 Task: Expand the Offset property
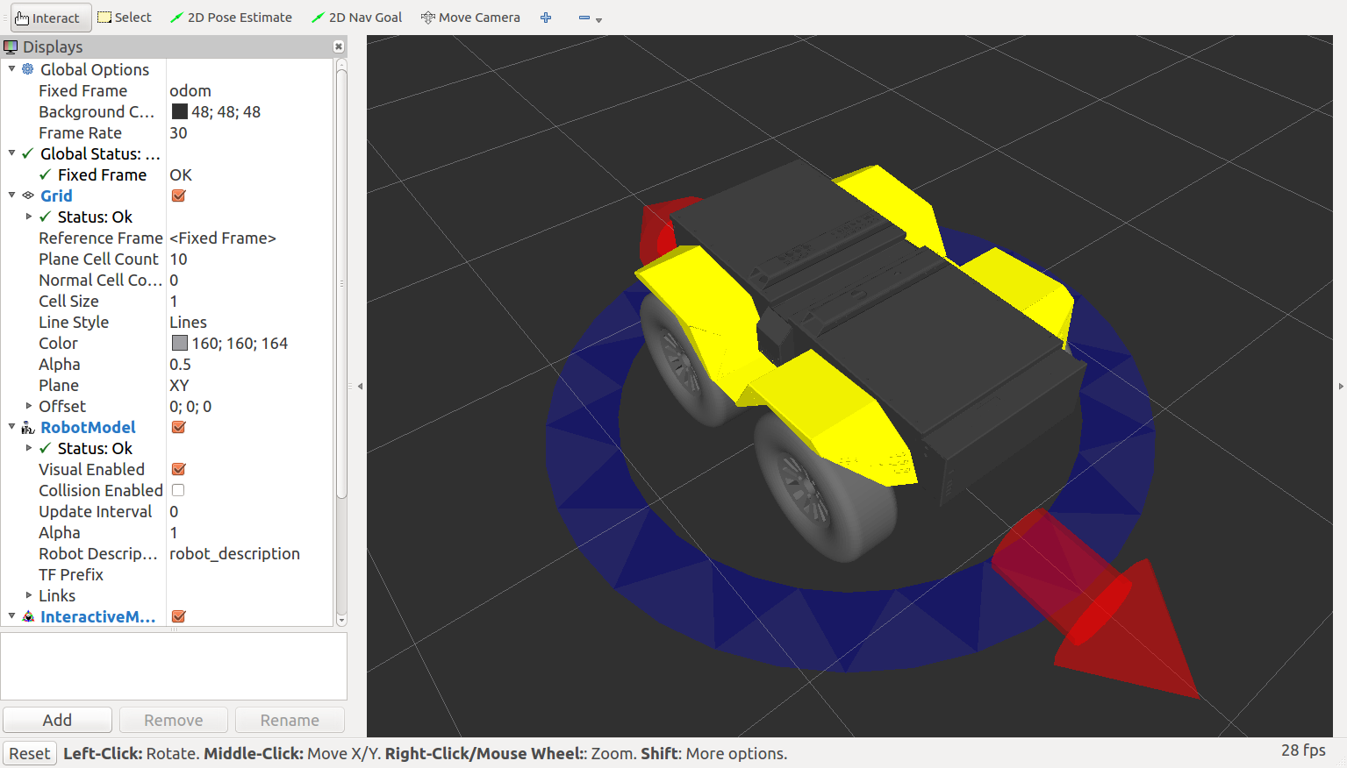pos(29,406)
